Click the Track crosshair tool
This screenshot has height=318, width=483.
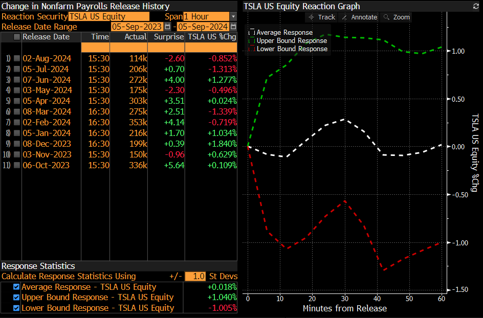[322, 17]
